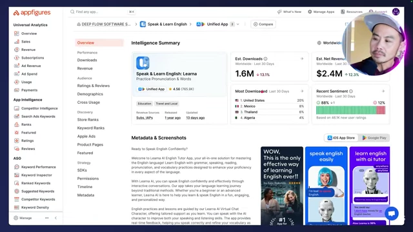Viewport: 413px width, 232px height.
Task: Open Keyword Ranks under Discovery
Action: coord(90,128)
